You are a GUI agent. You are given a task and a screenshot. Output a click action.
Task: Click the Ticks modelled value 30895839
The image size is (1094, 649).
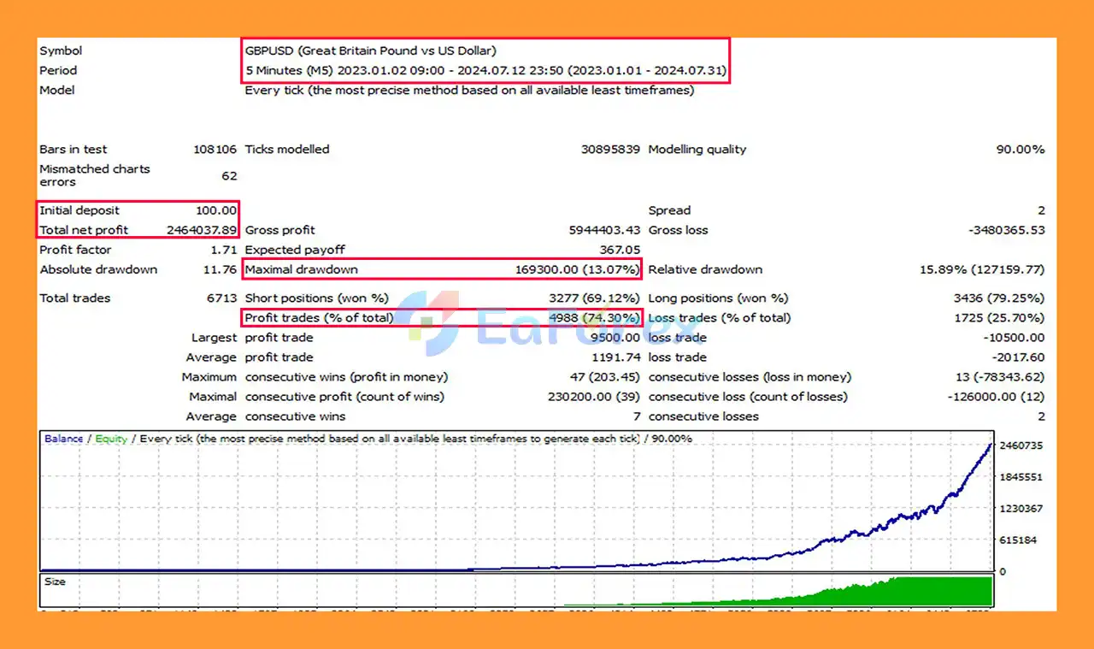pyautogui.click(x=610, y=149)
